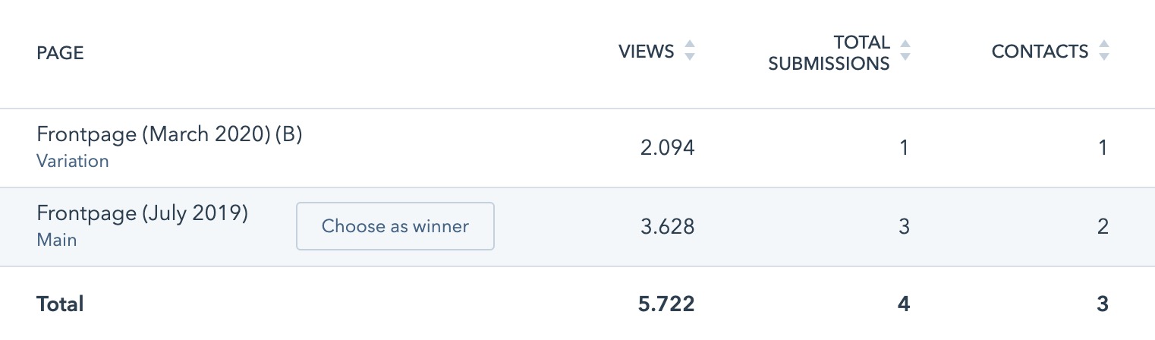Click submissions count 3 in main row
Screen dimensions: 1155x340
[x=903, y=226]
